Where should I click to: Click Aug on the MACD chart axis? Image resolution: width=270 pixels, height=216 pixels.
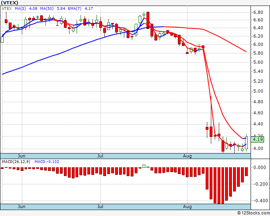coord(187,207)
